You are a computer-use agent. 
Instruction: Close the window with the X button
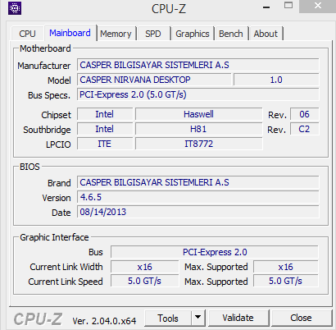[317, 6]
